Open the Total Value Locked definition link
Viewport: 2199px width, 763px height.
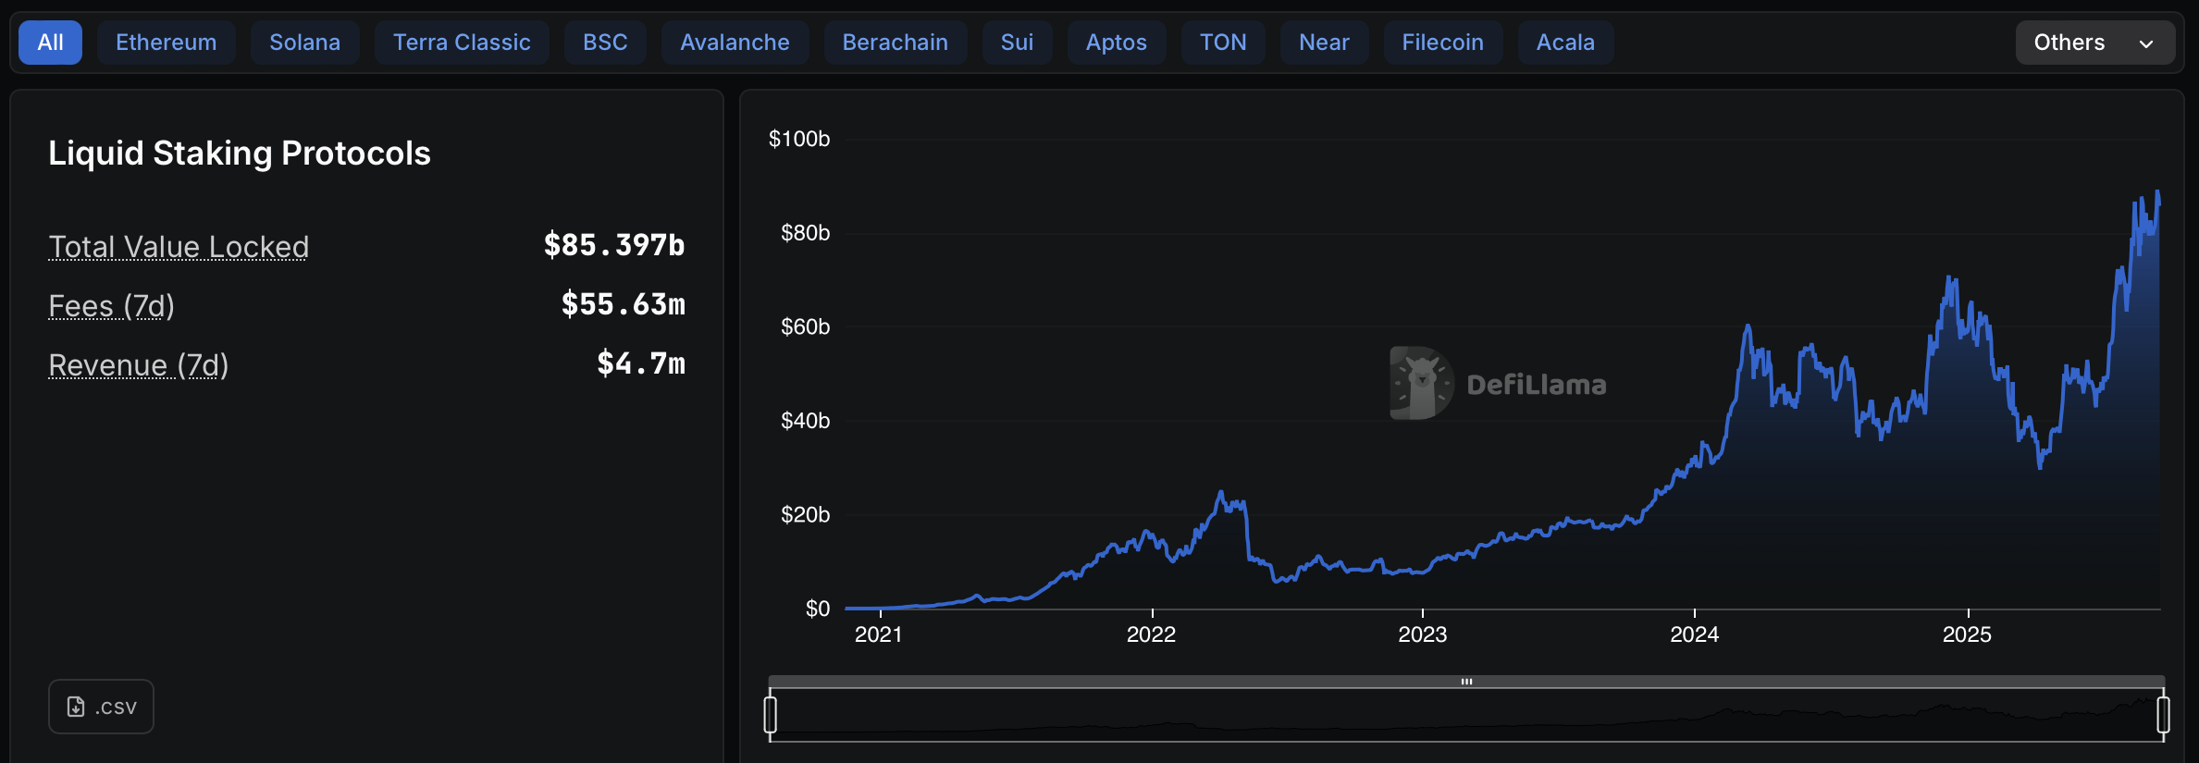click(x=178, y=246)
